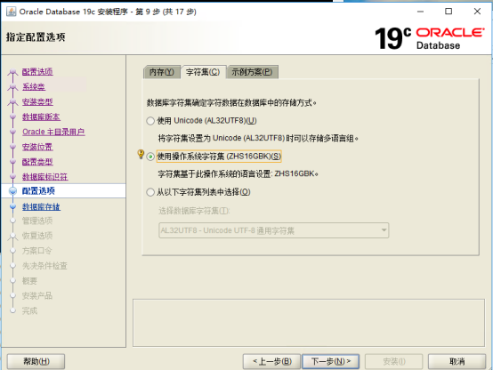Go to the 配置类型 step link

pos(37,162)
